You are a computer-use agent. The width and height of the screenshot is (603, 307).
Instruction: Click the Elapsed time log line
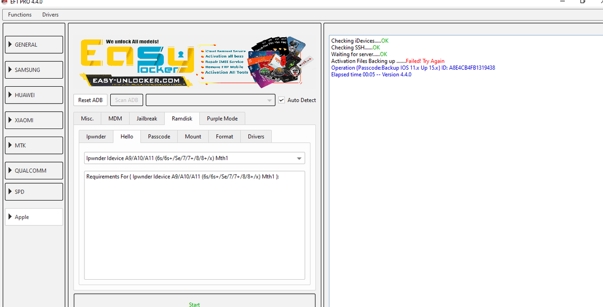click(371, 75)
